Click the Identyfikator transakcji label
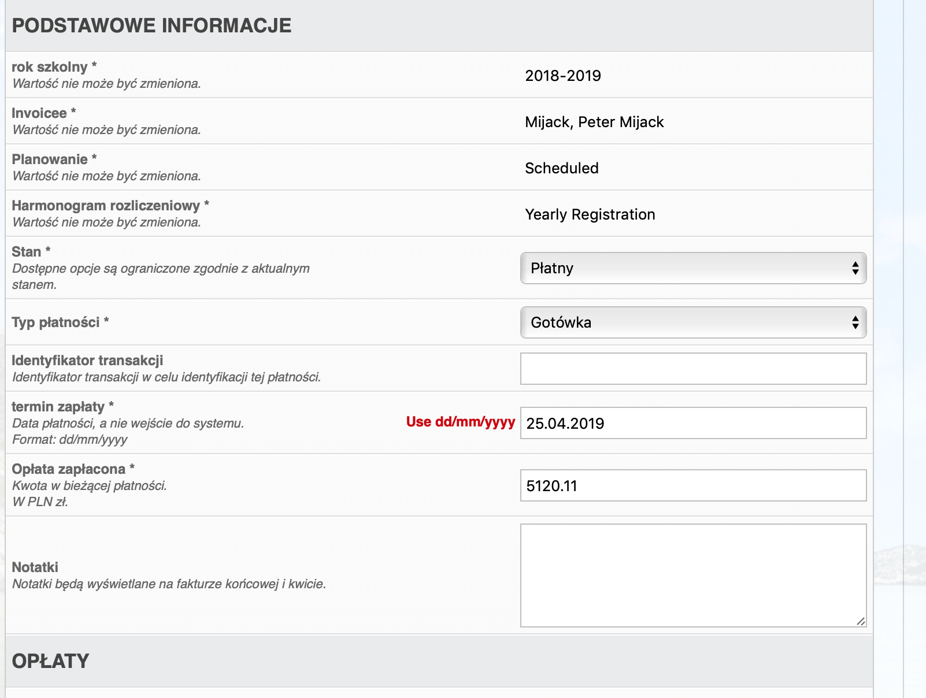This screenshot has height=698, width=926. coord(87,361)
